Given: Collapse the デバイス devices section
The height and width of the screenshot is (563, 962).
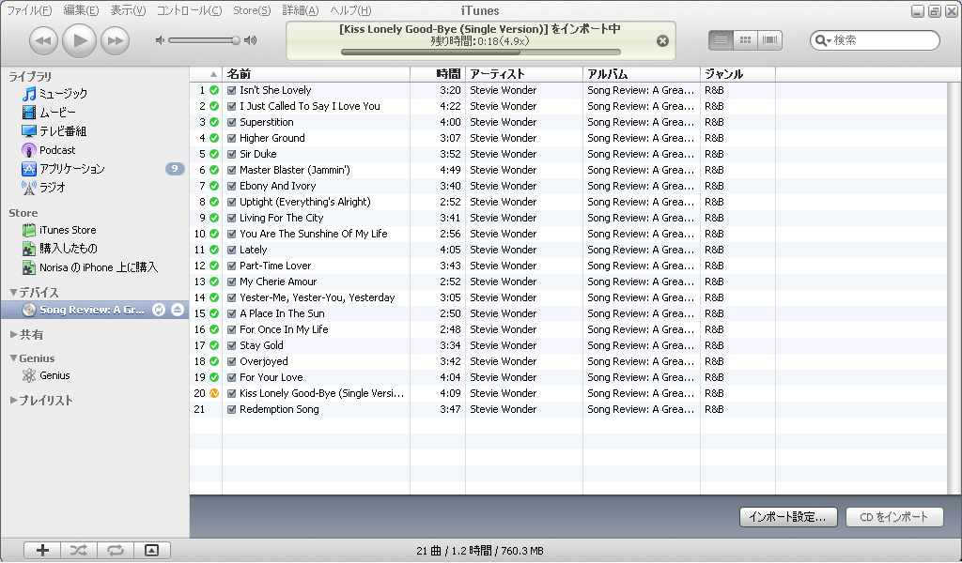Looking at the screenshot, I should tap(13, 292).
